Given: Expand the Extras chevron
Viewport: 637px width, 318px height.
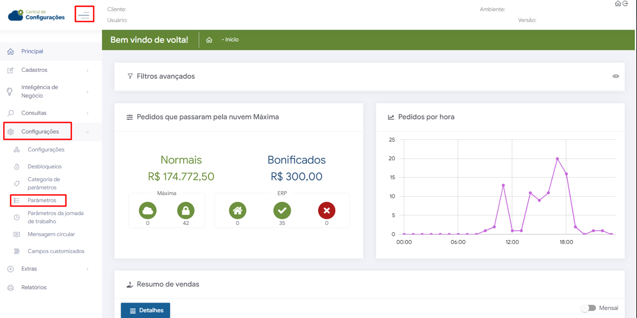Looking at the screenshot, I should (87, 269).
